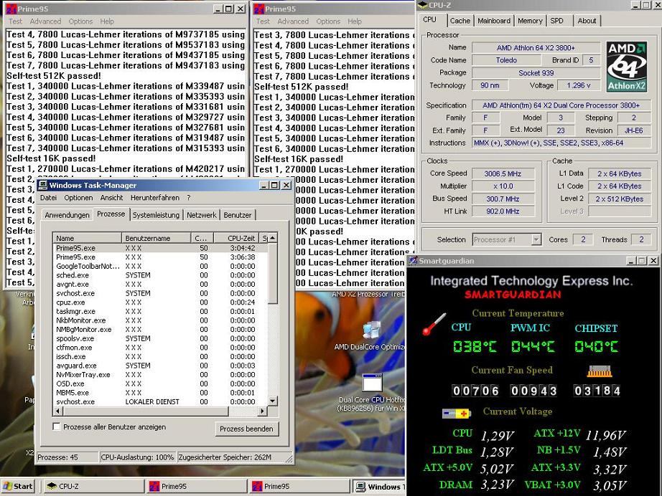
Task: Sort processes by the Name column header
Action: point(88,238)
